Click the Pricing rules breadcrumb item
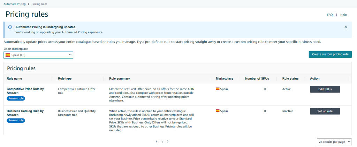This screenshot has height=147, width=357. 39,4
